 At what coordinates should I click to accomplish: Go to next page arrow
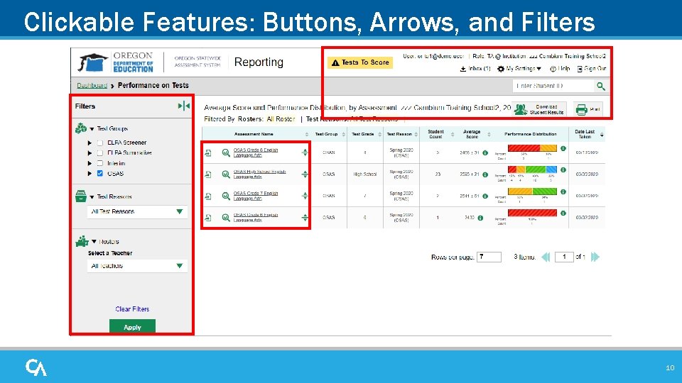click(595, 257)
